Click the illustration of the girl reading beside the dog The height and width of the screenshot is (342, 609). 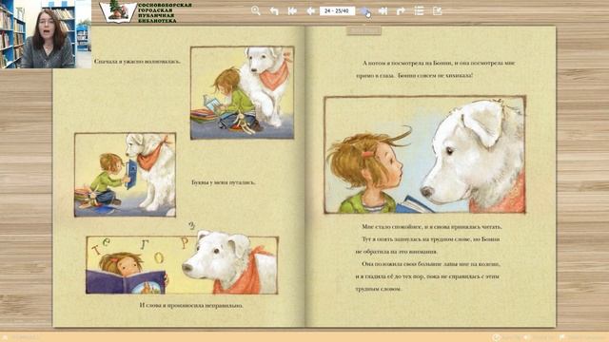click(242, 93)
